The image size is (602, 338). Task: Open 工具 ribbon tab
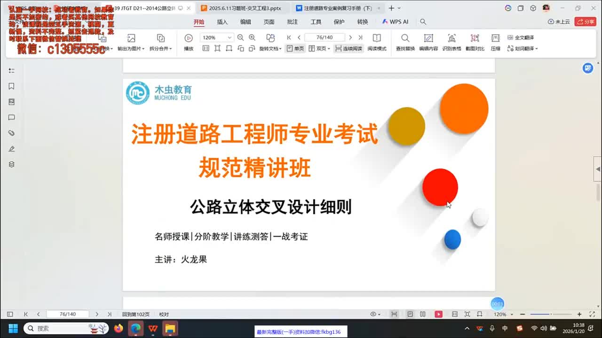(x=316, y=22)
